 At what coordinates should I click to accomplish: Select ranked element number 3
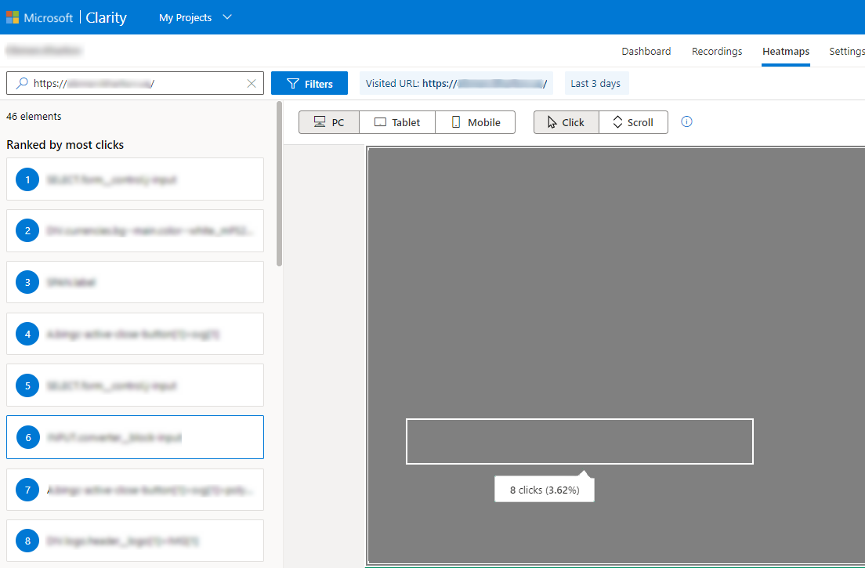[x=135, y=282]
